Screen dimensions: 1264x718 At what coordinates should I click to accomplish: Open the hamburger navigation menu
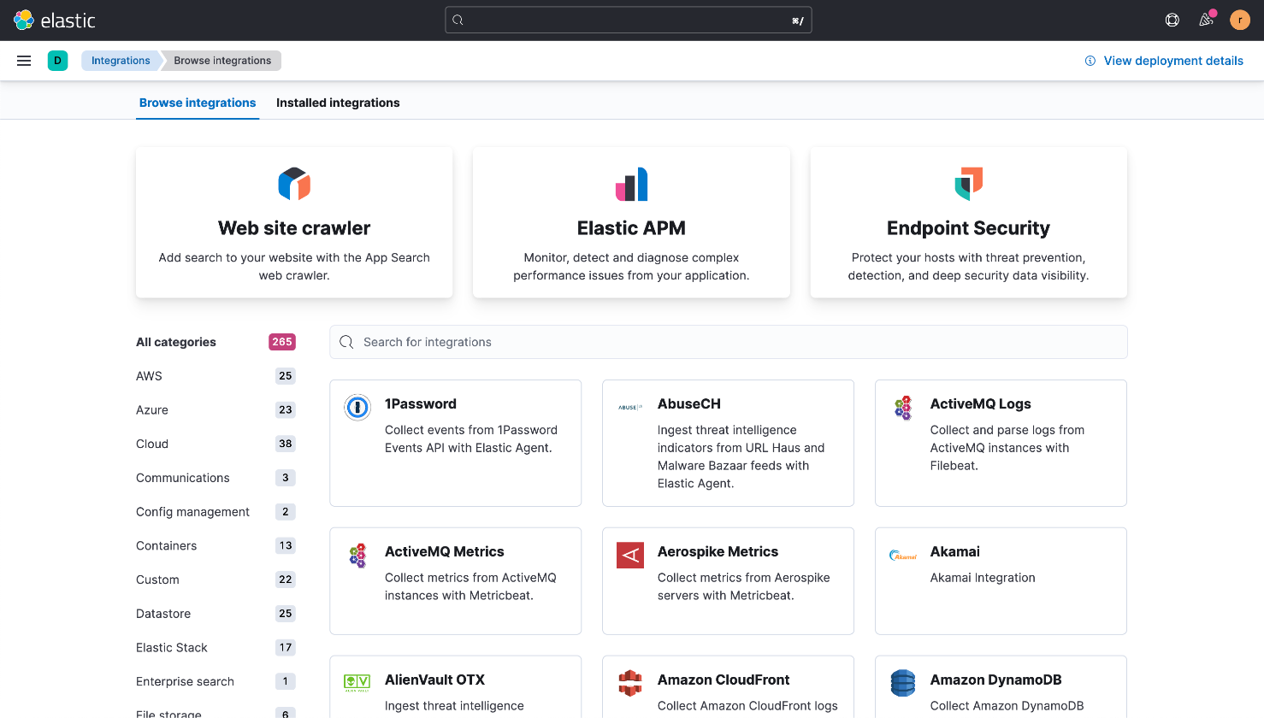pos(24,61)
